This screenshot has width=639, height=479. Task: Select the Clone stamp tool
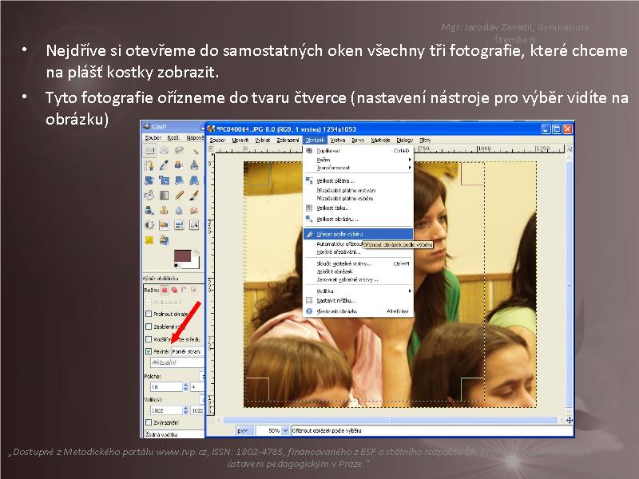point(165,210)
